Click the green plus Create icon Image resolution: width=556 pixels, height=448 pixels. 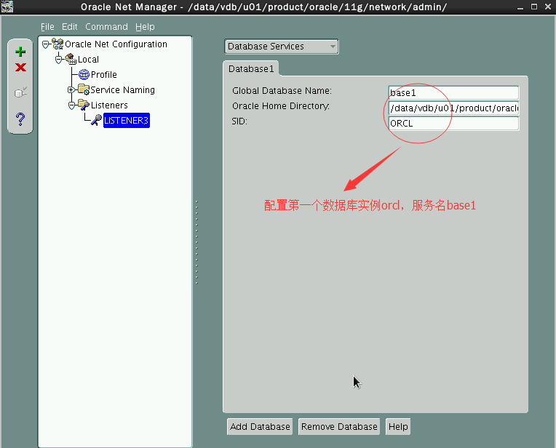[20, 52]
